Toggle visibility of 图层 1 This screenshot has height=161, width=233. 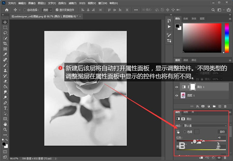tap(177, 95)
